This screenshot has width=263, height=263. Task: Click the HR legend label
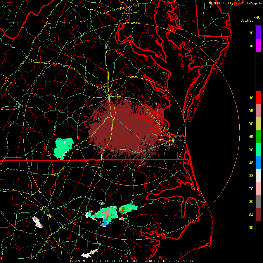click(251, 137)
